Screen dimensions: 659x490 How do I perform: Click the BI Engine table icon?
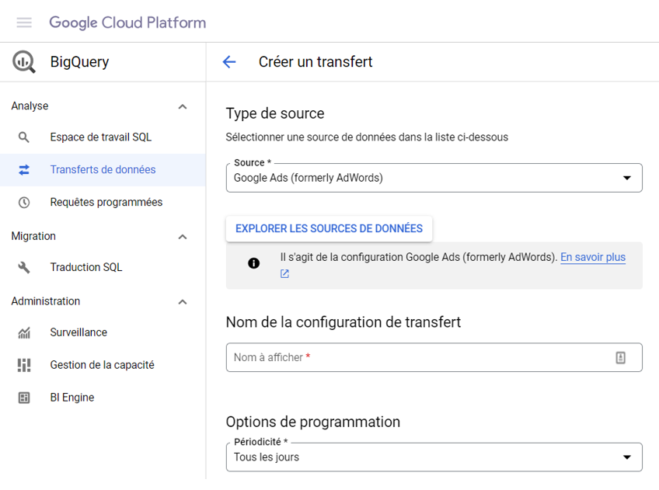[24, 398]
